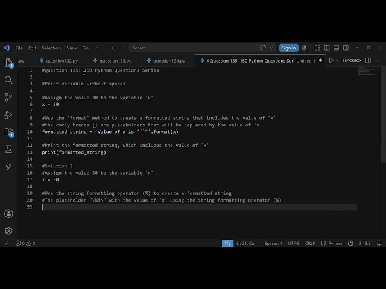Click the '#Print variable without spaces' comment
Screen dimensions: 386x289
[83, 84]
